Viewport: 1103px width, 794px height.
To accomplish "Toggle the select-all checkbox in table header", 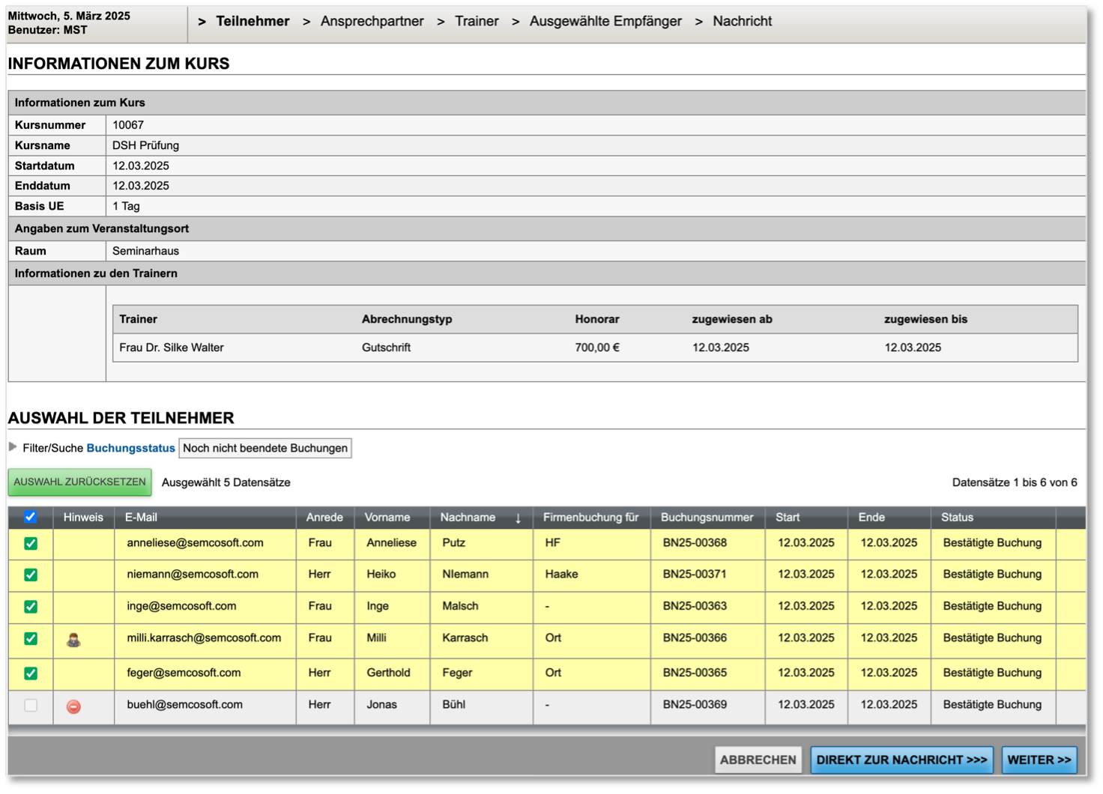I will 31,517.
